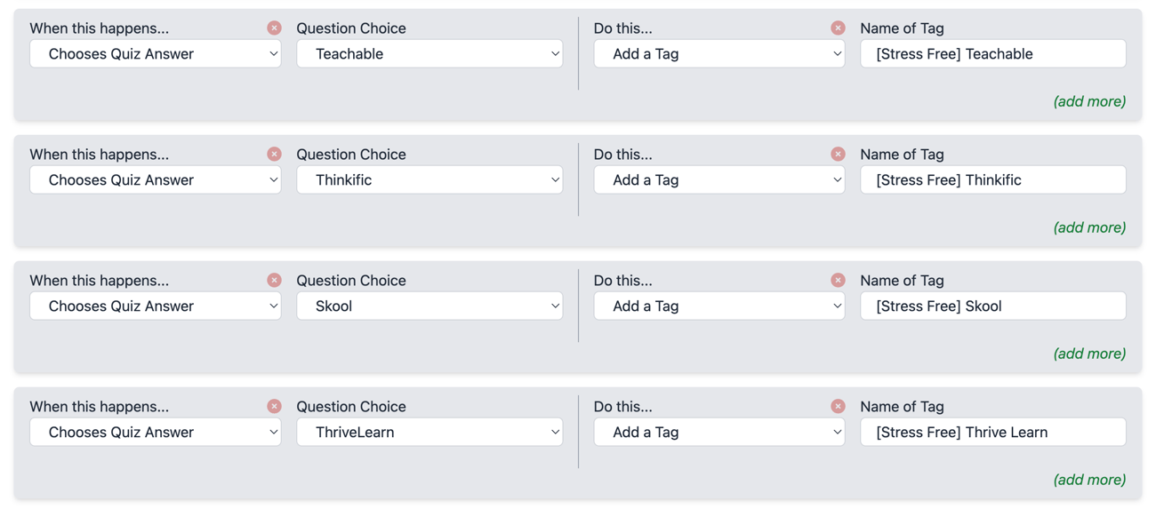Open the Add a Tag dropdown in Skool row

719,306
